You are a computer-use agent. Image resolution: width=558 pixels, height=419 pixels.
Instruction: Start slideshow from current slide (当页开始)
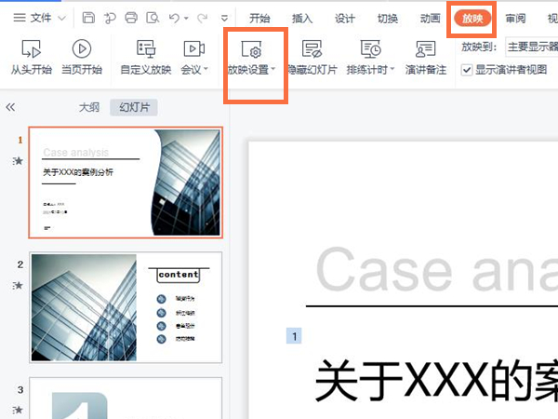point(81,56)
